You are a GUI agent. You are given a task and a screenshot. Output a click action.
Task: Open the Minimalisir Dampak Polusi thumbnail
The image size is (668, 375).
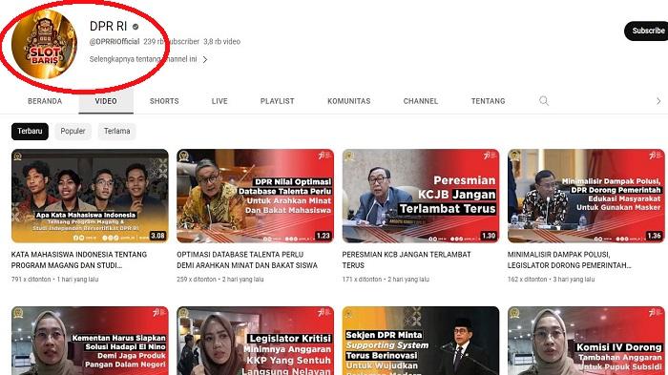[586, 196]
